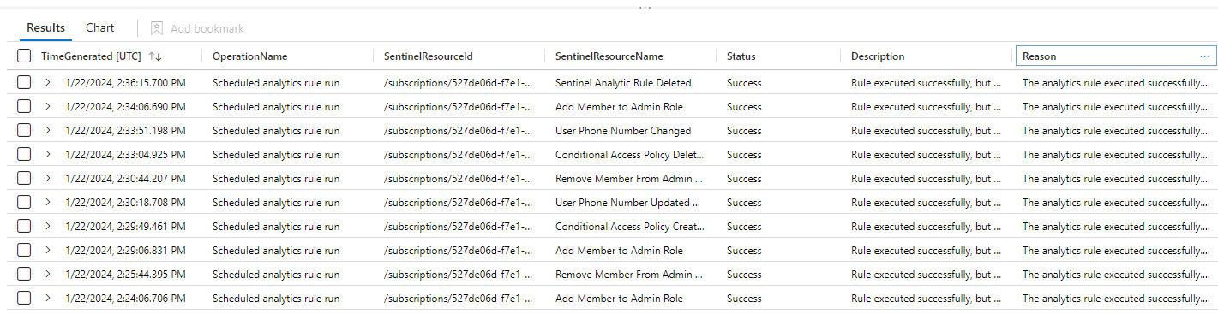The image size is (1218, 314).
Task: Toggle the select-all checkbox in header
Action: pyautogui.click(x=24, y=56)
